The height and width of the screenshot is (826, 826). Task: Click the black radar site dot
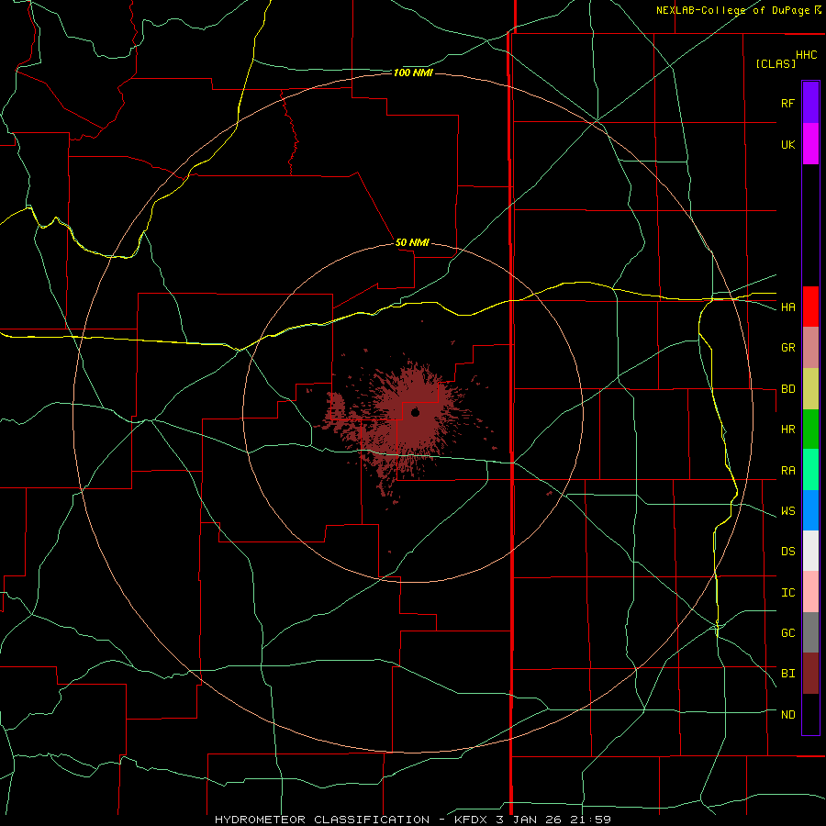click(x=415, y=412)
